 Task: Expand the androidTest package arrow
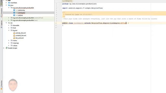[x=9, y=18]
